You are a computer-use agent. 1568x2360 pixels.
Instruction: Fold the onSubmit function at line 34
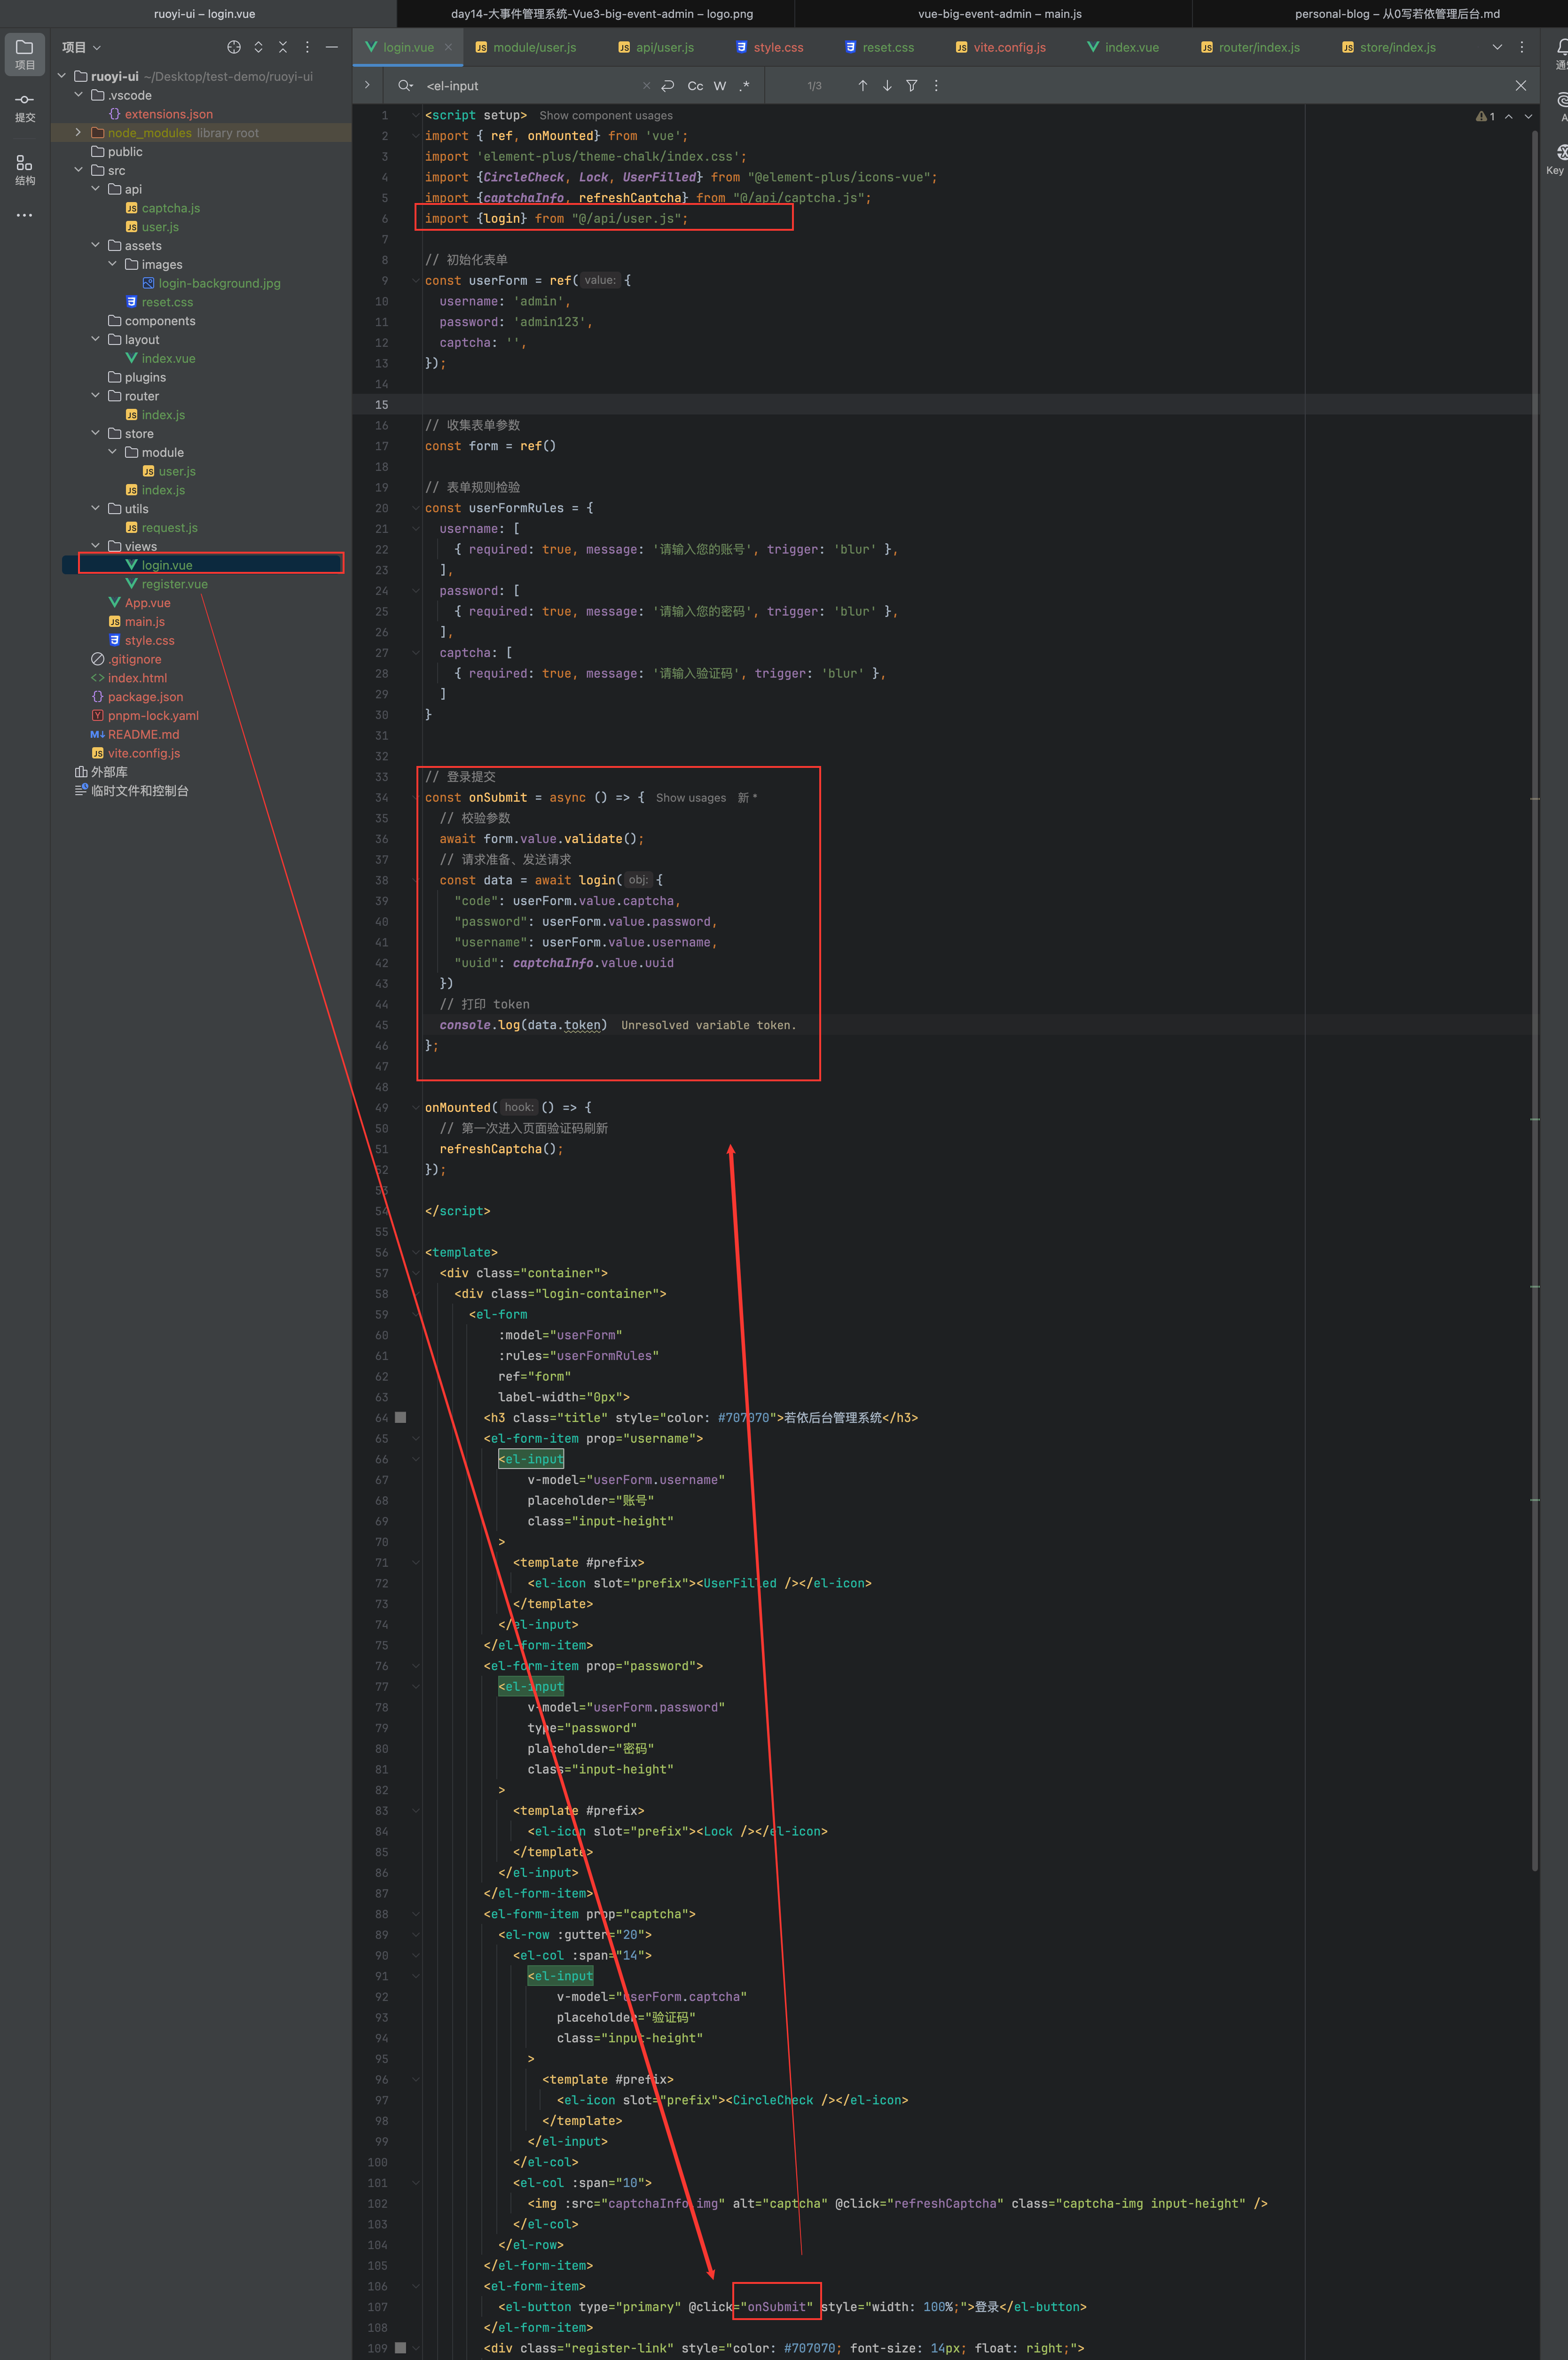416,797
